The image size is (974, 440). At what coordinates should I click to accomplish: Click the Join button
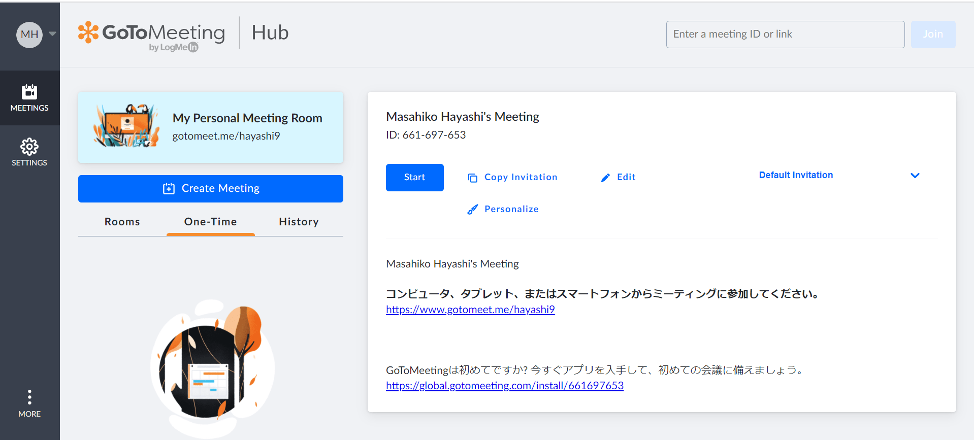click(x=933, y=34)
